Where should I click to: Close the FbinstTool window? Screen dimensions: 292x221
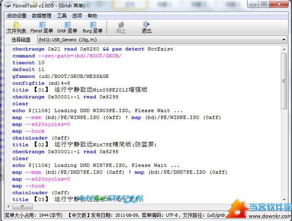[279, 4]
